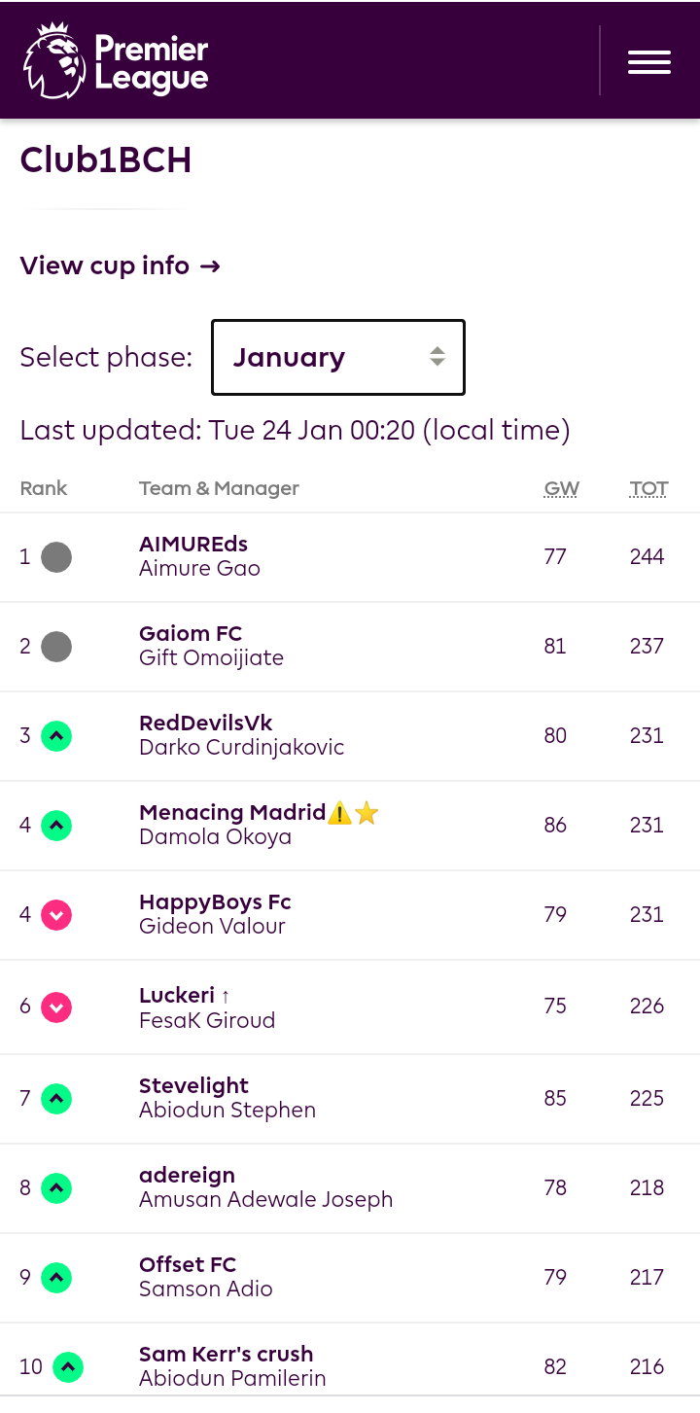Open the Gaiom FC team page

tap(191, 633)
